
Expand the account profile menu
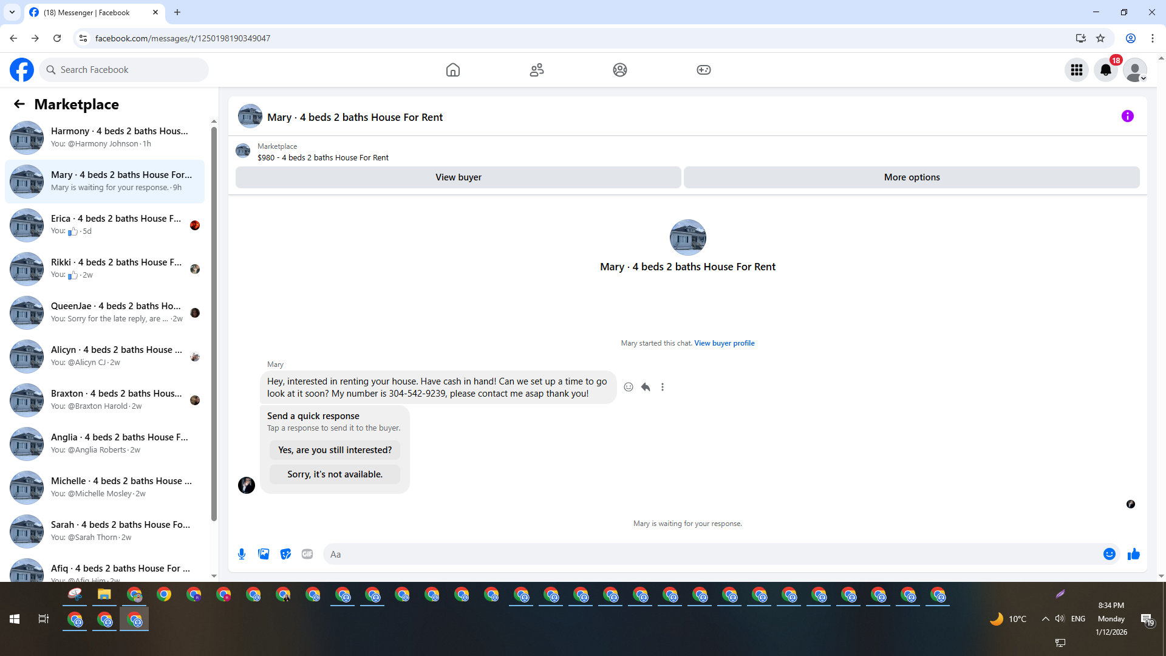click(1134, 70)
